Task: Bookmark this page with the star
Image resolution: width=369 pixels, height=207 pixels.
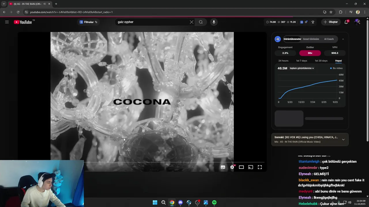Action: [331, 12]
